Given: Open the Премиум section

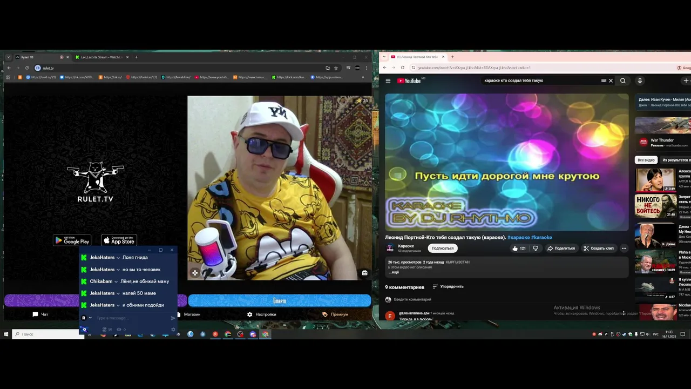Looking at the screenshot, I should [x=335, y=314].
